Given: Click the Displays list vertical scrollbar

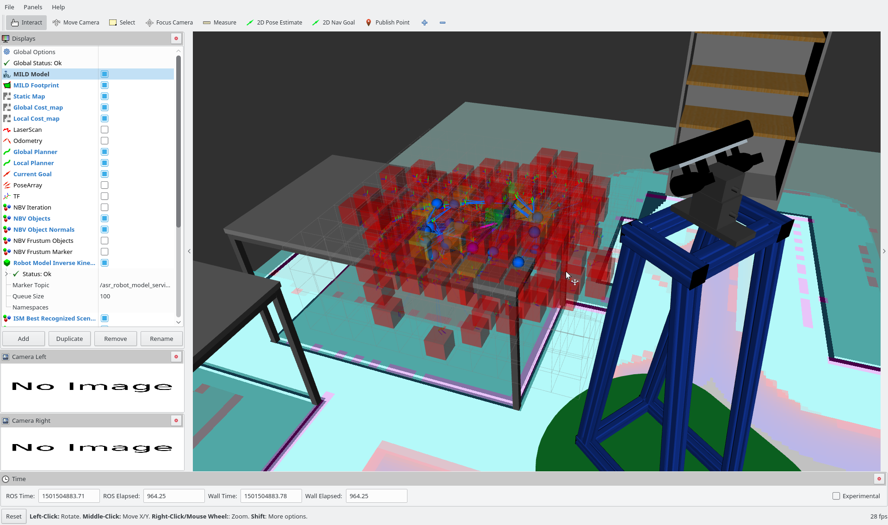Looking at the screenshot, I should pos(179,139).
